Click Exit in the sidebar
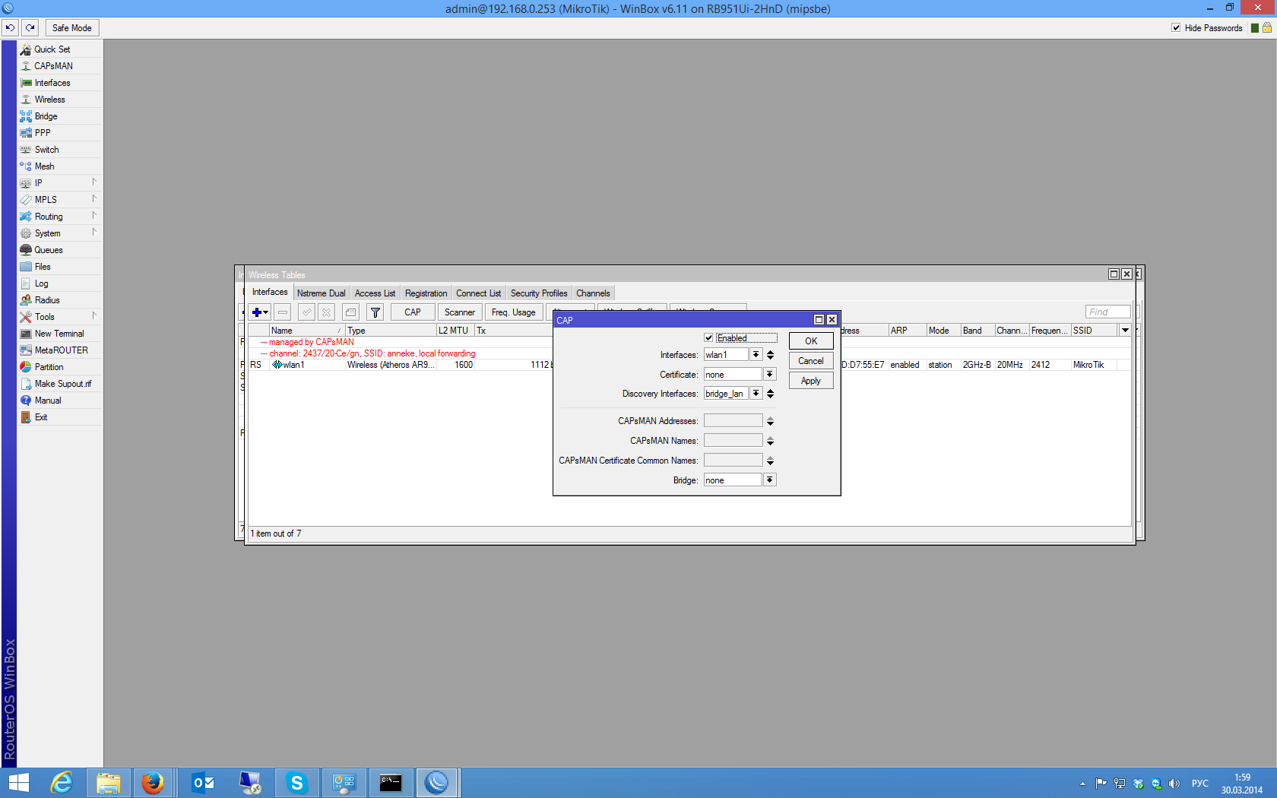The height and width of the screenshot is (798, 1277). (41, 417)
